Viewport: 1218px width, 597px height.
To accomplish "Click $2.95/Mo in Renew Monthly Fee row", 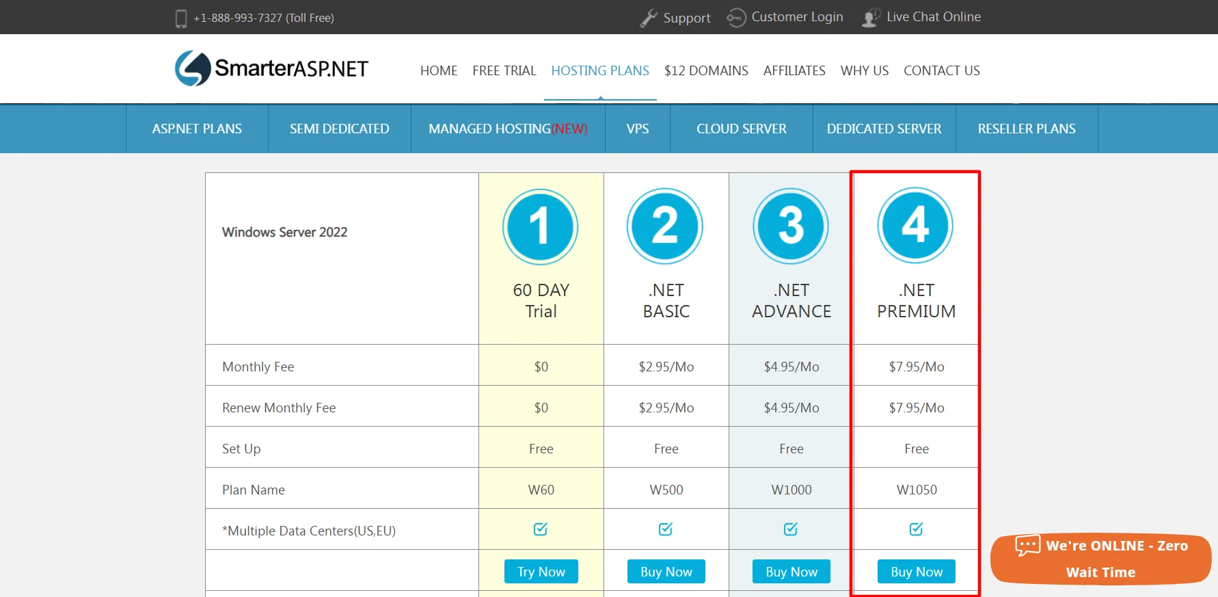I will [x=666, y=408].
